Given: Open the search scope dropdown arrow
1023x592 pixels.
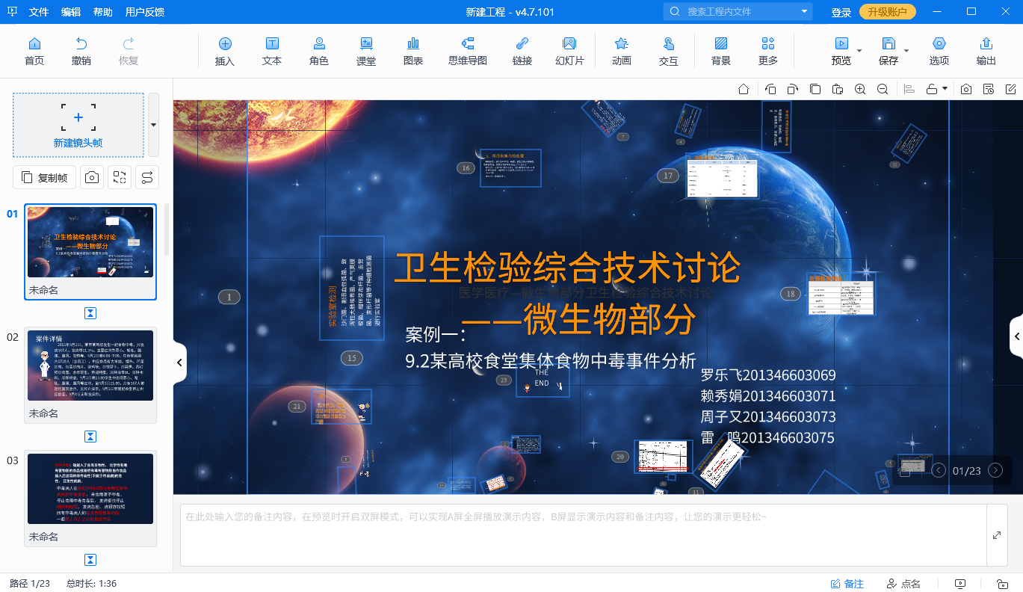Looking at the screenshot, I should click(x=804, y=11).
